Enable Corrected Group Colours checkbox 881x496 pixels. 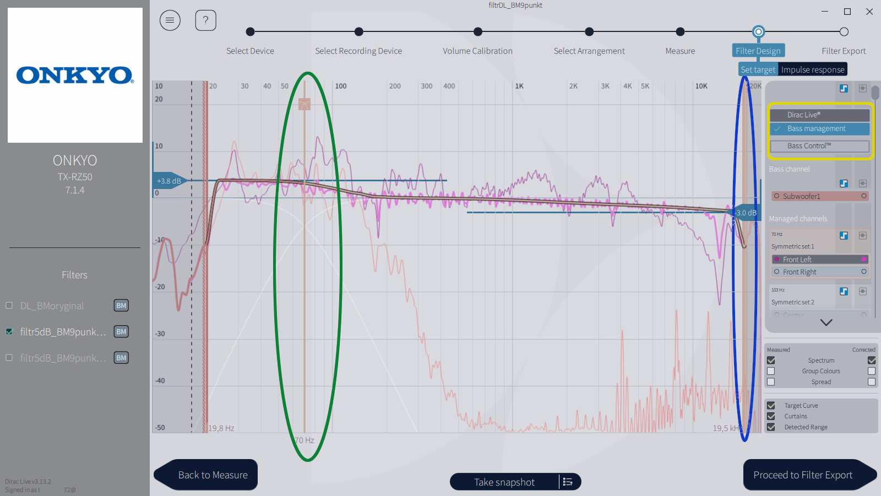(872, 371)
